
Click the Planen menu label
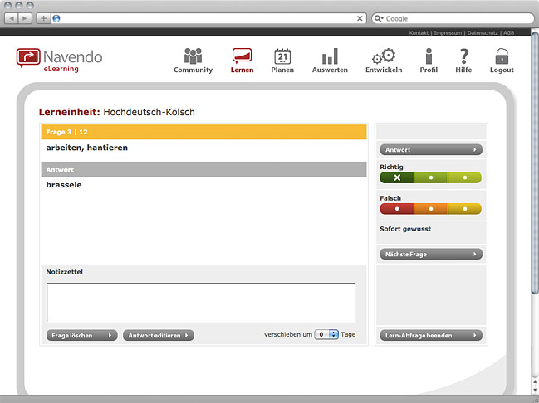pyautogui.click(x=282, y=70)
